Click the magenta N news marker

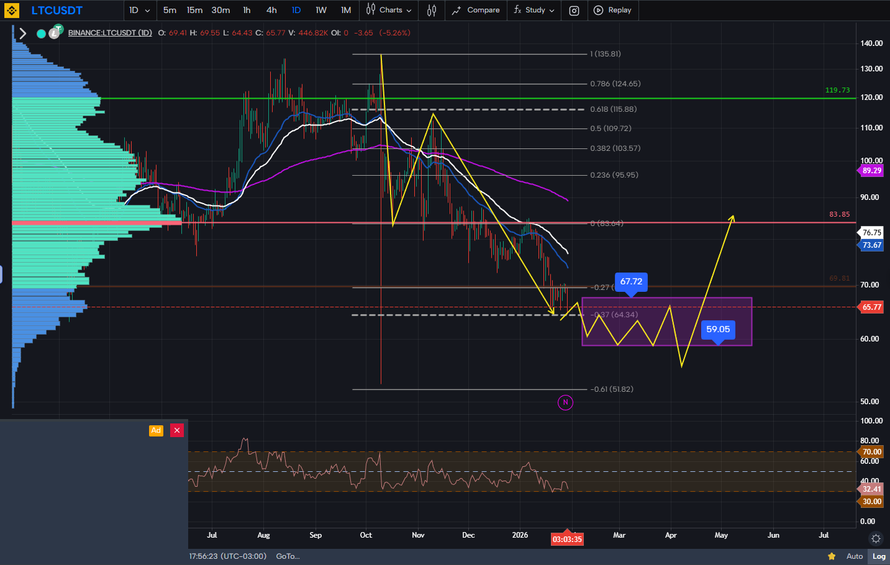(x=565, y=402)
